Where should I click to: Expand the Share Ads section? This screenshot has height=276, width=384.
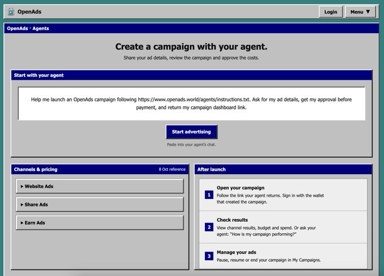[100, 204]
